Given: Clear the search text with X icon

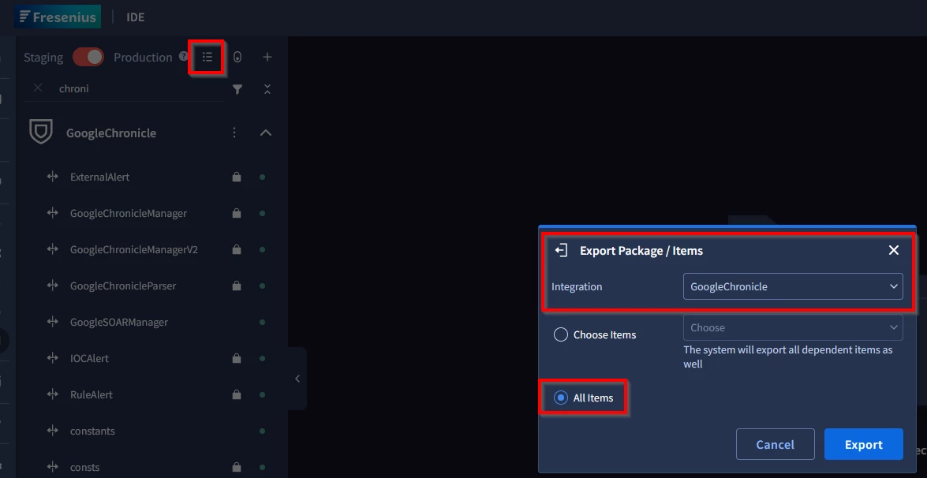Looking at the screenshot, I should point(38,88).
